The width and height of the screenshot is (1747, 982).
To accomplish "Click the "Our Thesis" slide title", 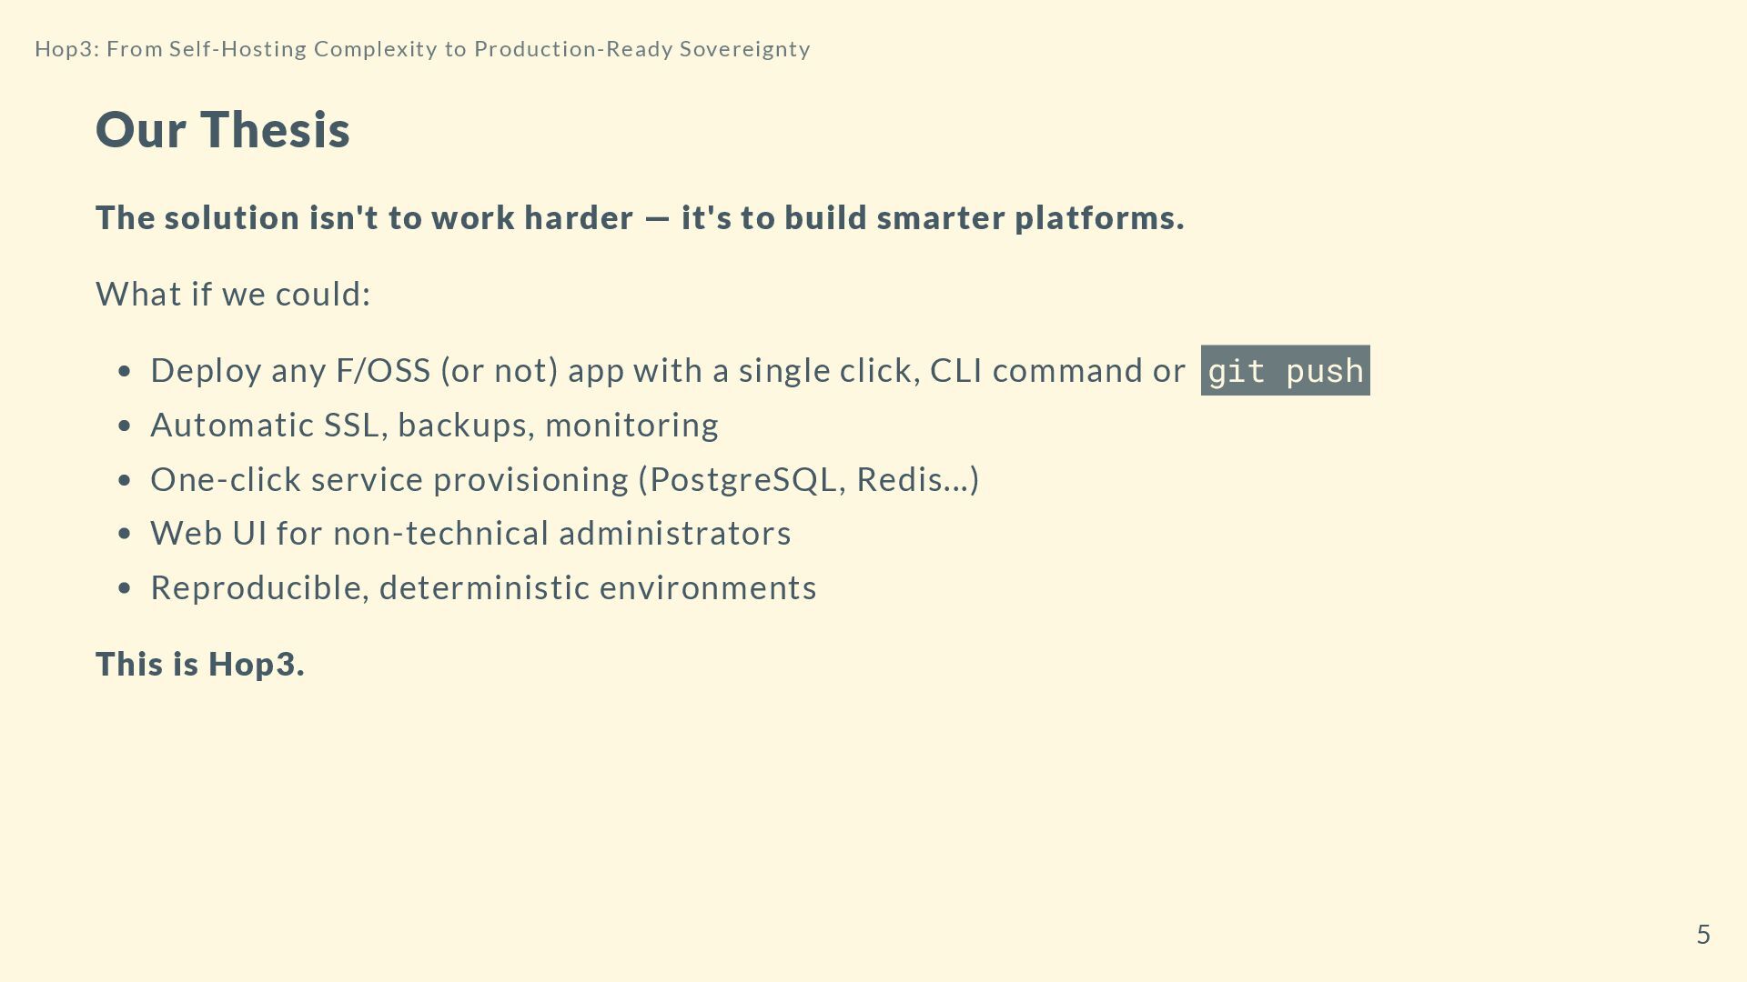I will point(223,129).
